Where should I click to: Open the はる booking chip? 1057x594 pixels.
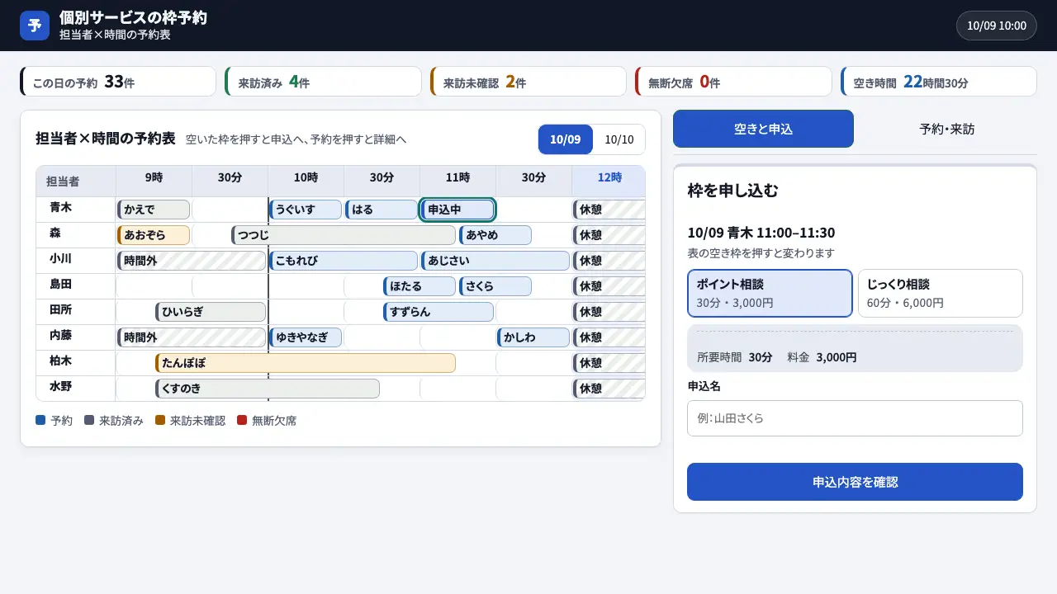[382, 210]
